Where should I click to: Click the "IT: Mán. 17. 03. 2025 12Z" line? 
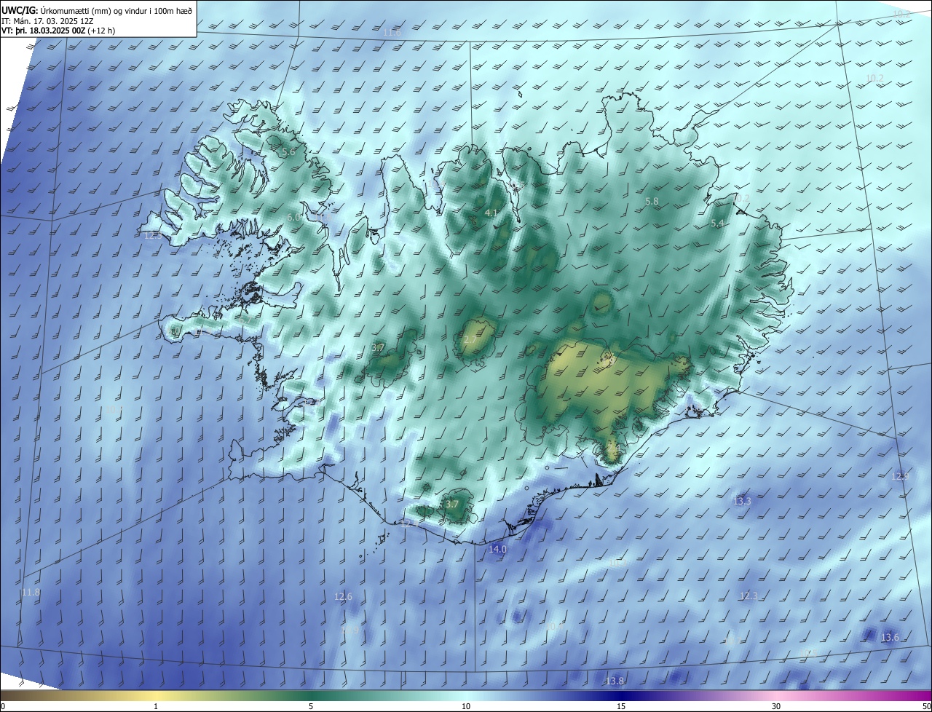48,20
